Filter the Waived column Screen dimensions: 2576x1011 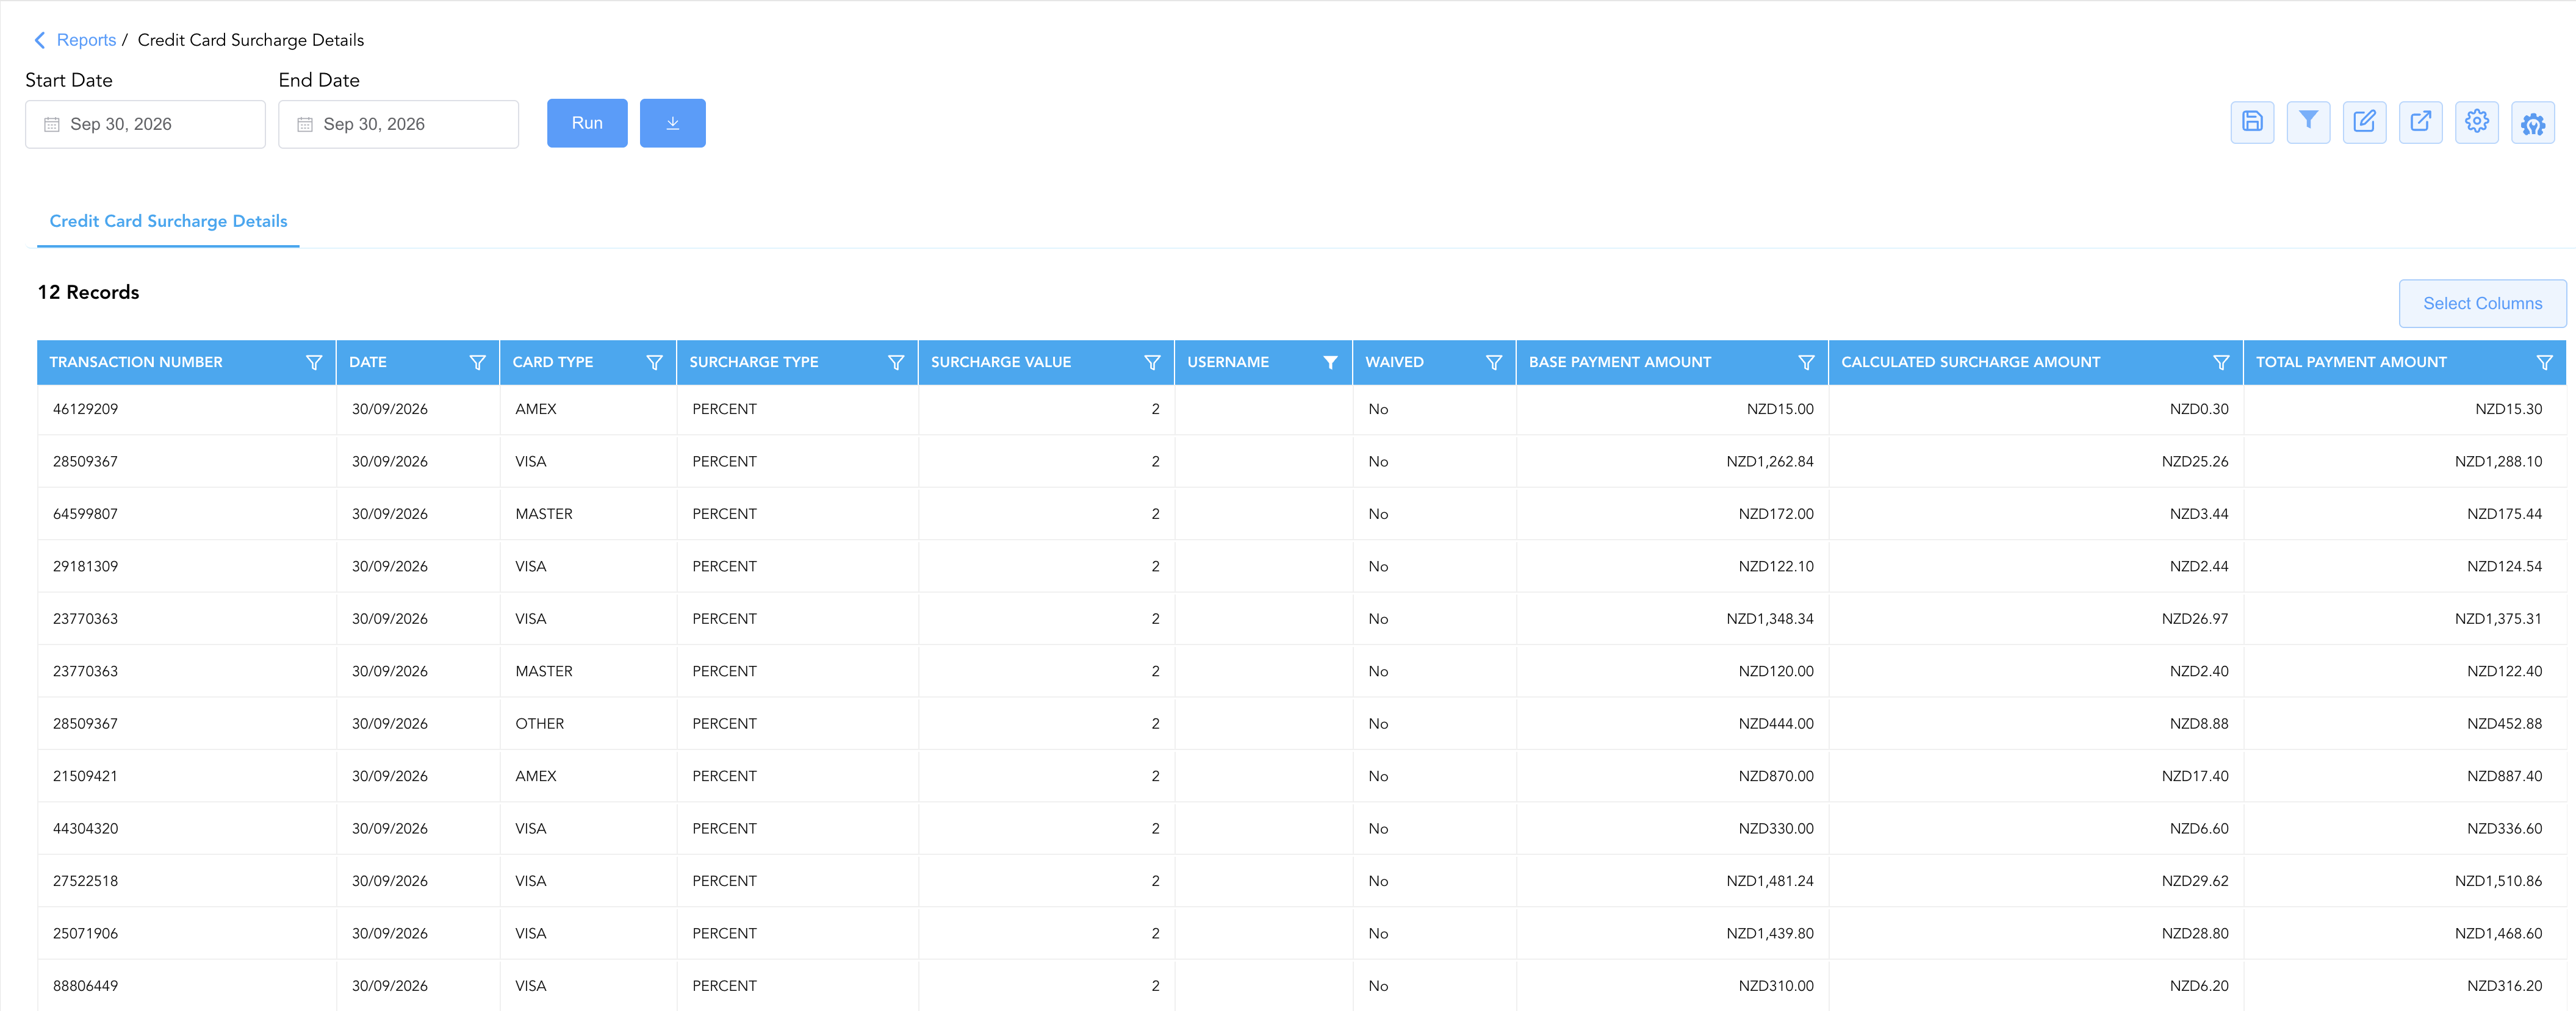(1494, 363)
